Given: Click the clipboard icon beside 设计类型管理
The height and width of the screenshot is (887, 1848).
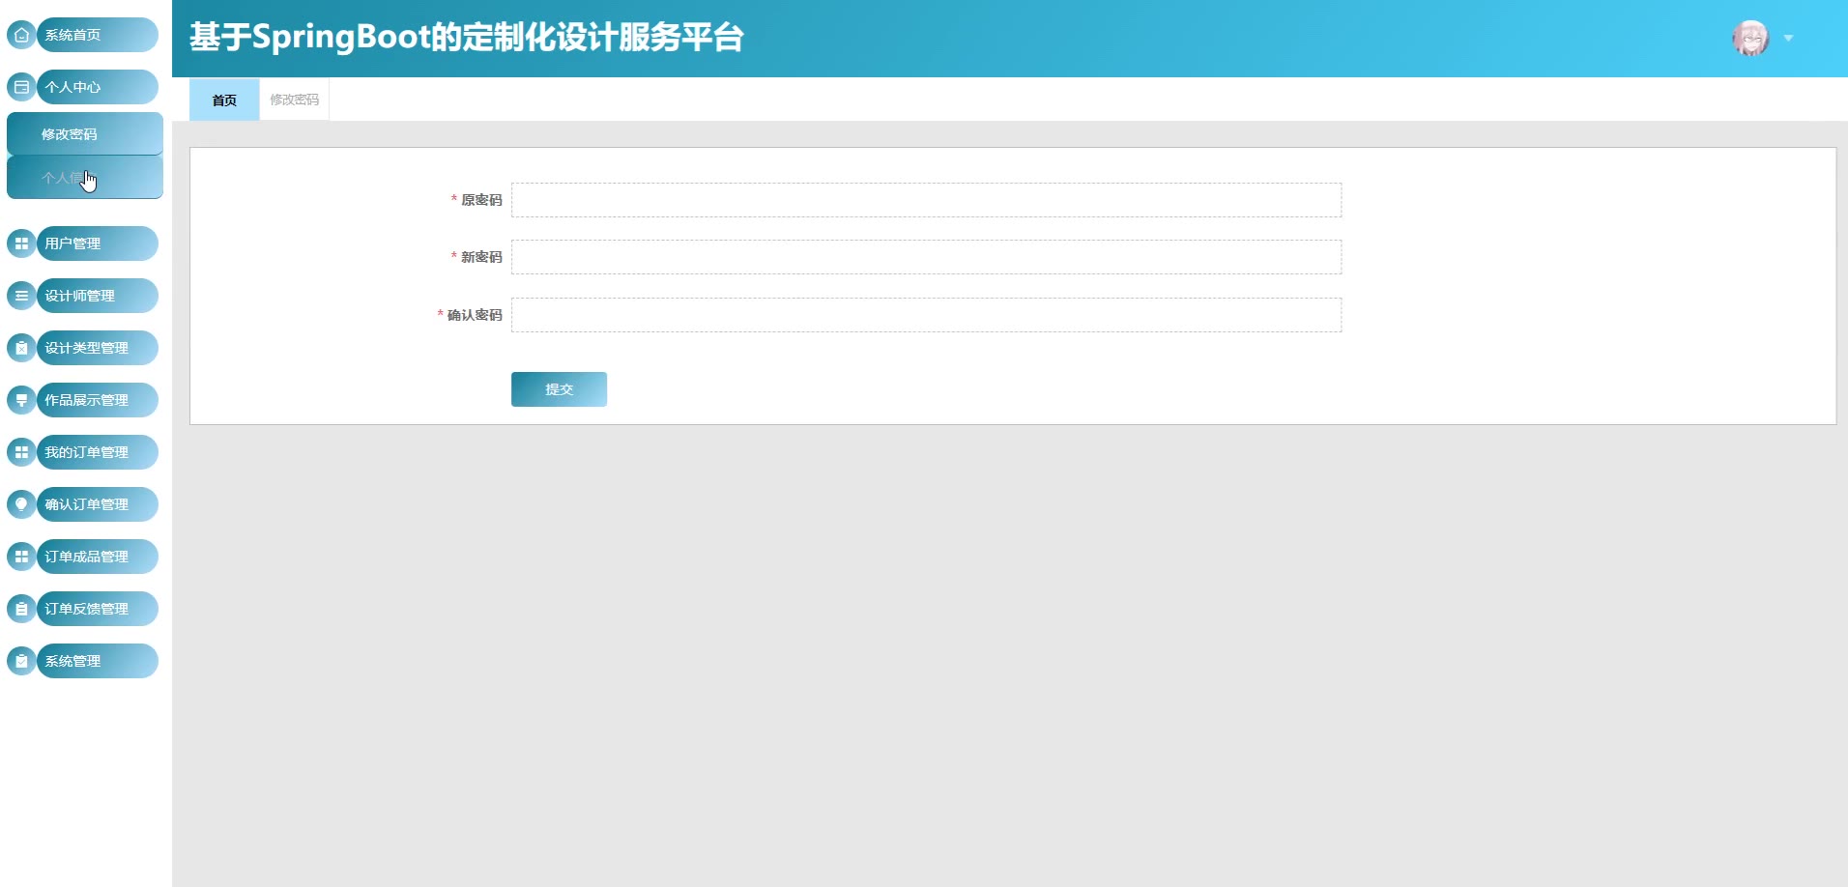Looking at the screenshot, I should tap(21, 348).
